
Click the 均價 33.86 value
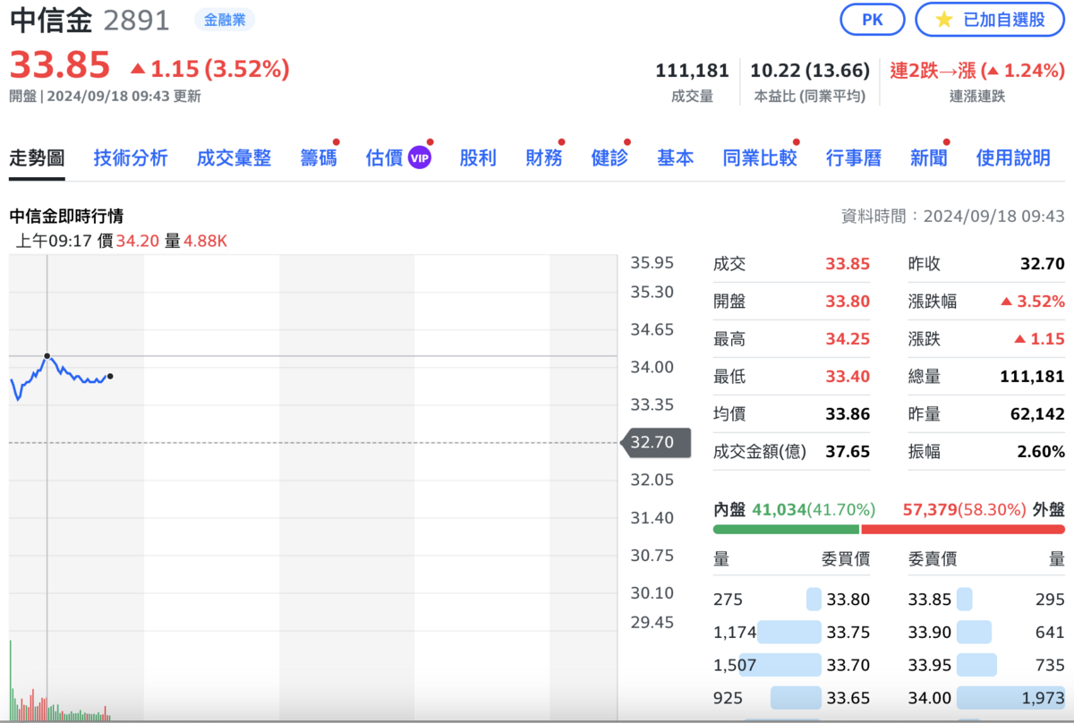click(848, 414)
